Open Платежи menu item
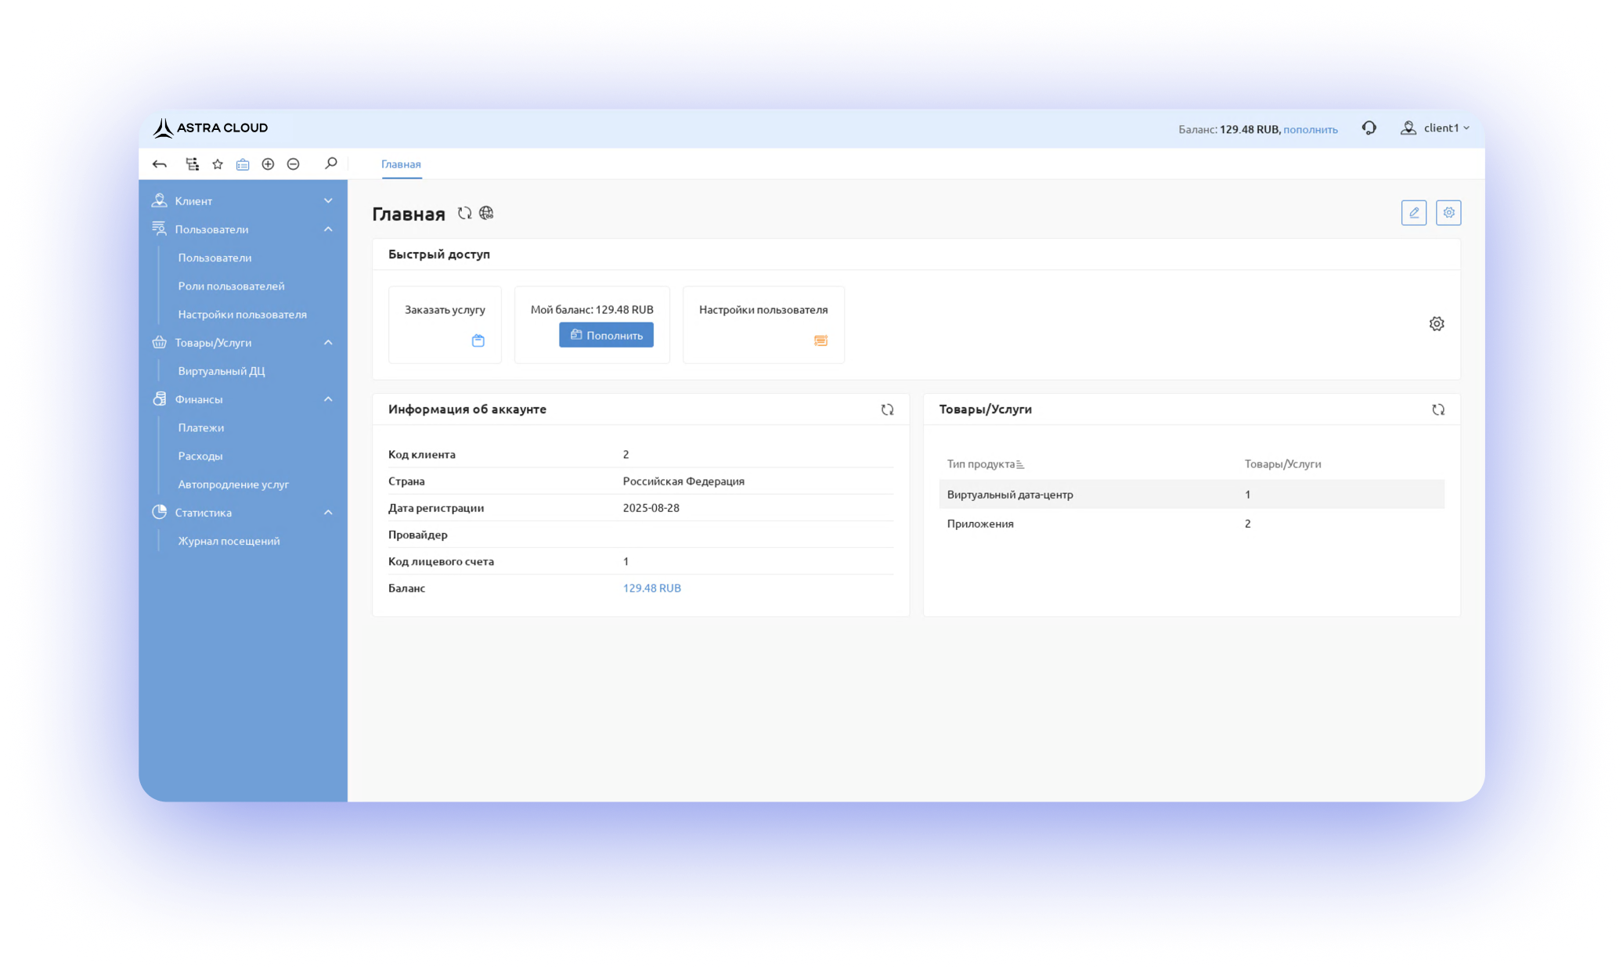This screenshot has height=969, width=1623. (200, 427)
